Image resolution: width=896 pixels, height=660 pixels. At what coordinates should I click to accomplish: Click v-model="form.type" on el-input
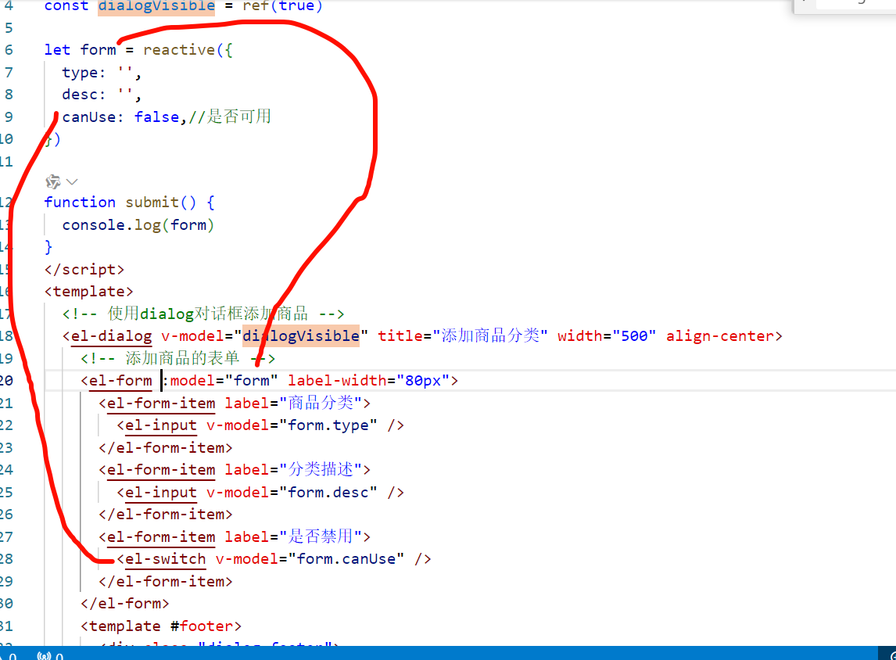292,425
